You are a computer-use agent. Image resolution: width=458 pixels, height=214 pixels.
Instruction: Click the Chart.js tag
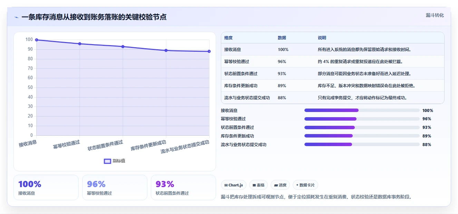234,185
